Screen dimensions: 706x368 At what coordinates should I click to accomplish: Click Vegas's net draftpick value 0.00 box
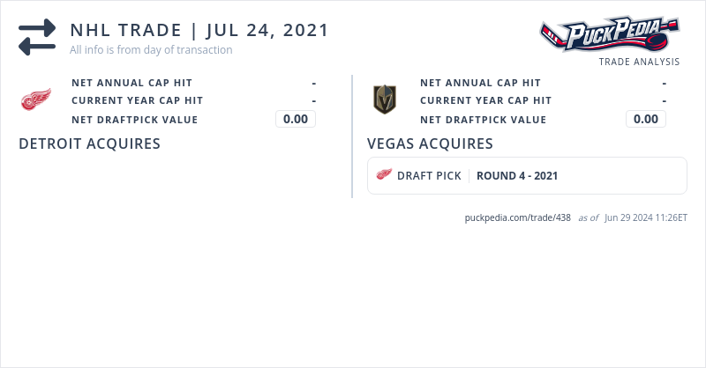coord(646,119)
